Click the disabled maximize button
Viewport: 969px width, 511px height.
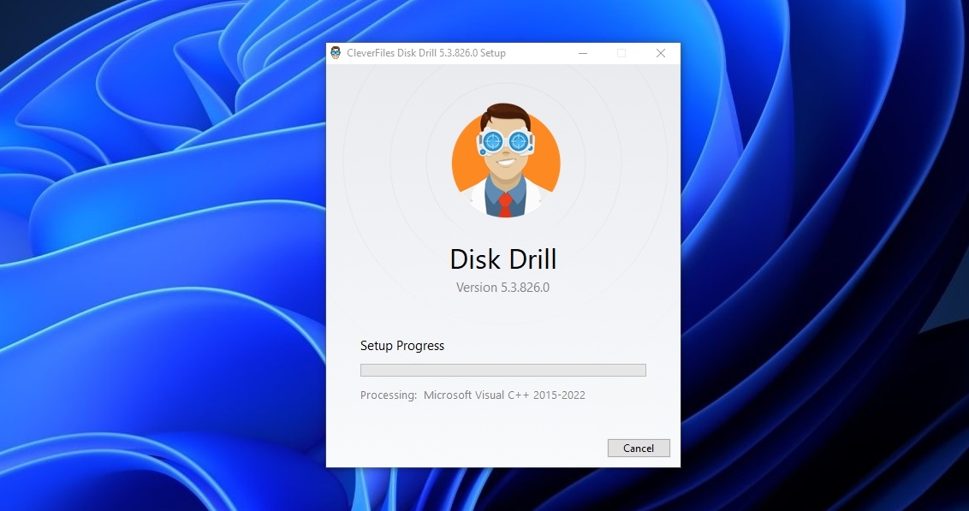621,53
